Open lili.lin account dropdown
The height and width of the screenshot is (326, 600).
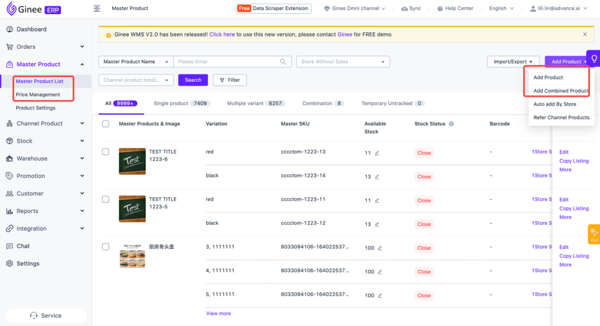click(558, 8)
